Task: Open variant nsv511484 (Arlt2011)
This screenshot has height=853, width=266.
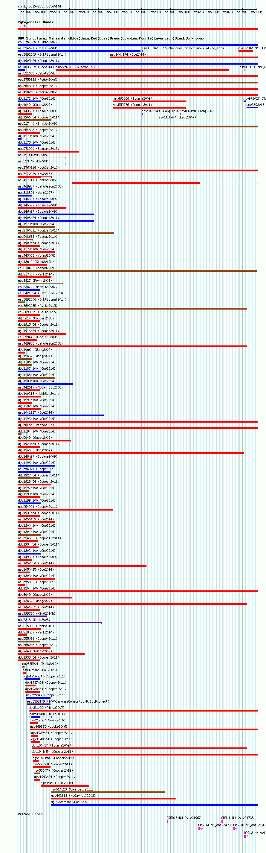Action: (47, 715)
